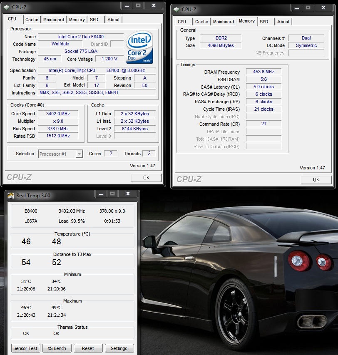Open Real Temp Settings
This screenshot has height=355, width=338.
click(x=119, y=348)
